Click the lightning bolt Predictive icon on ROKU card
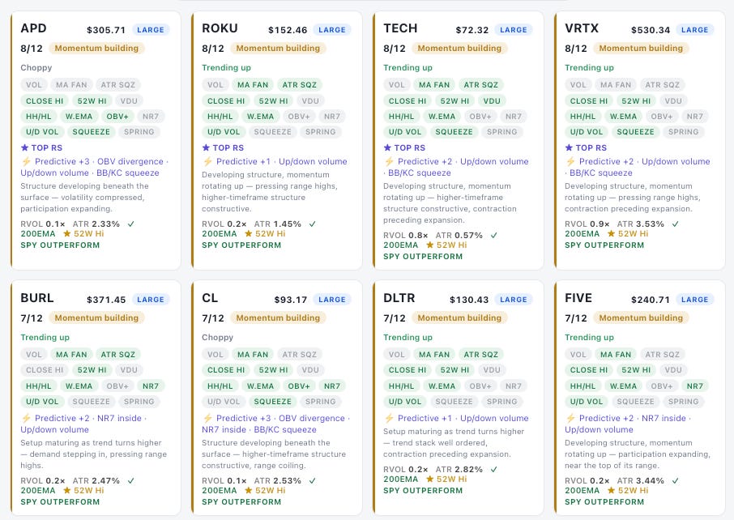This screenshot has height=520, width=734. click(208, 161)
